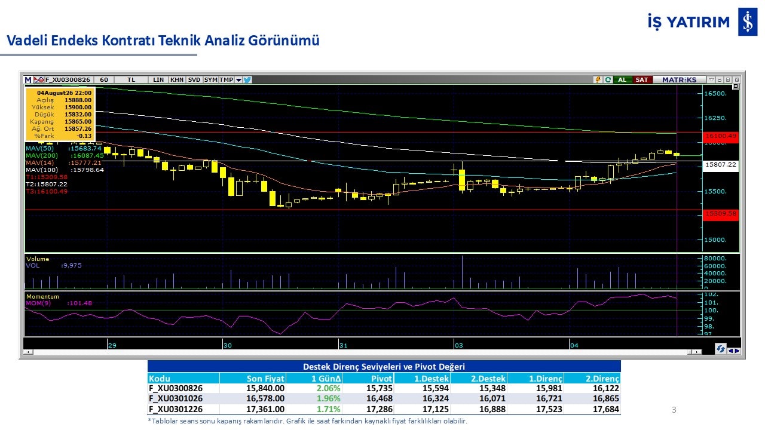Maximize the chart window

pyautogui.click(x=728, y=79)
